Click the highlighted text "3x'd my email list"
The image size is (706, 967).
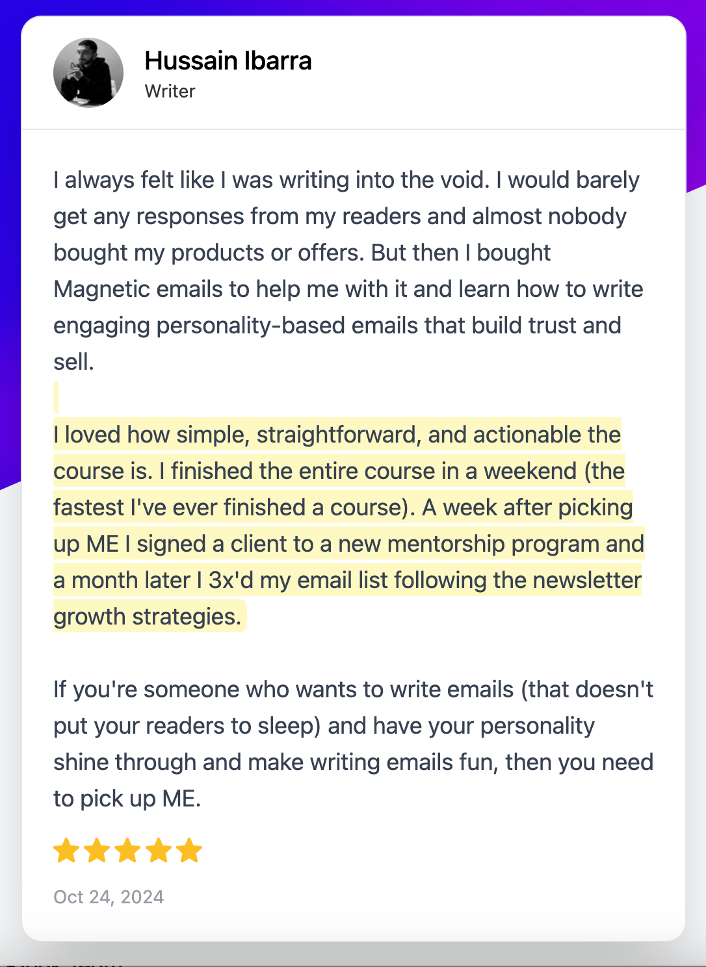tap(298, 580)
